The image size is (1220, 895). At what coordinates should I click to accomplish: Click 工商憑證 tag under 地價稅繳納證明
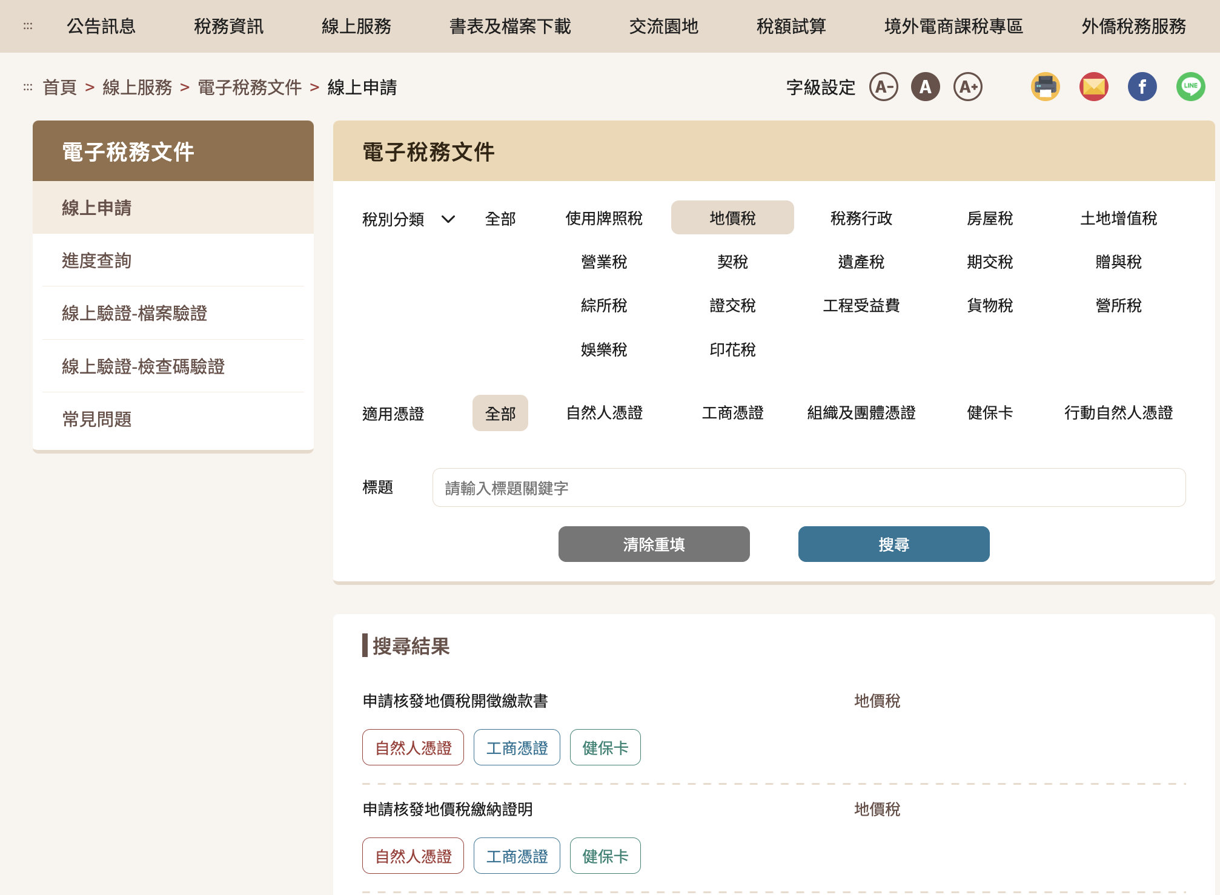coord(517,856)
